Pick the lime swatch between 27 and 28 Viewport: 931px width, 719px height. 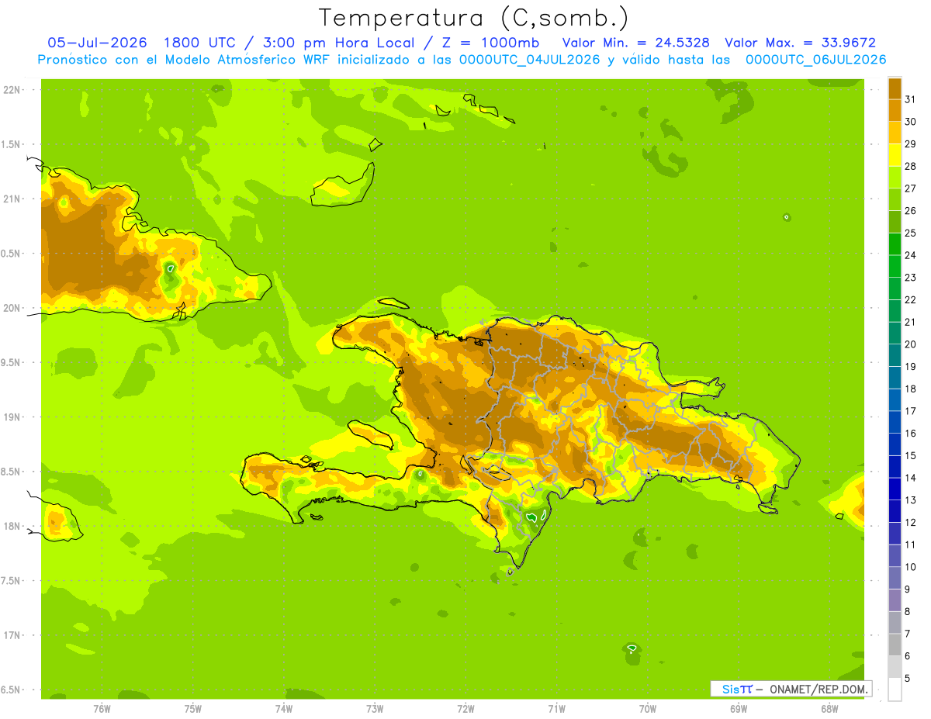coord(895,178)
